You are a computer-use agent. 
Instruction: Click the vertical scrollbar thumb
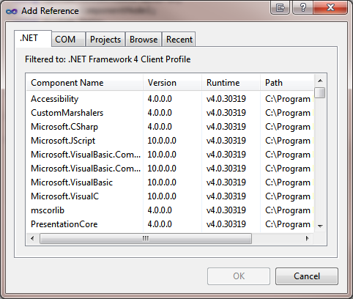[320, 93]
